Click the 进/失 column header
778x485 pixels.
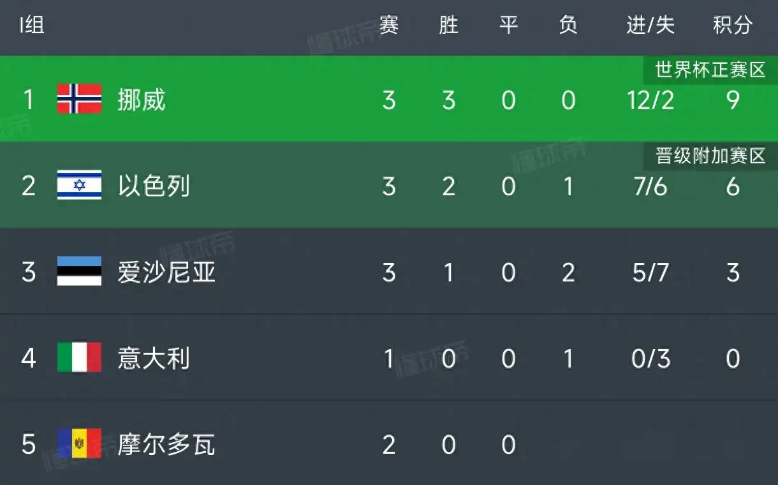click(x=650, y=25)
